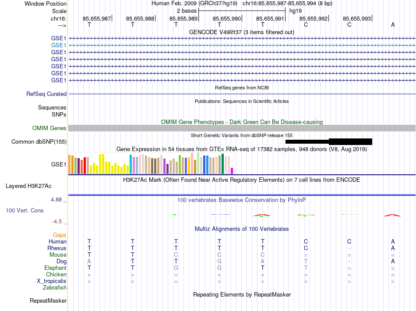Click the dark green bar in the GTEx chart
This screenshot has width=416, height=311.
click(x=222, y=164)
